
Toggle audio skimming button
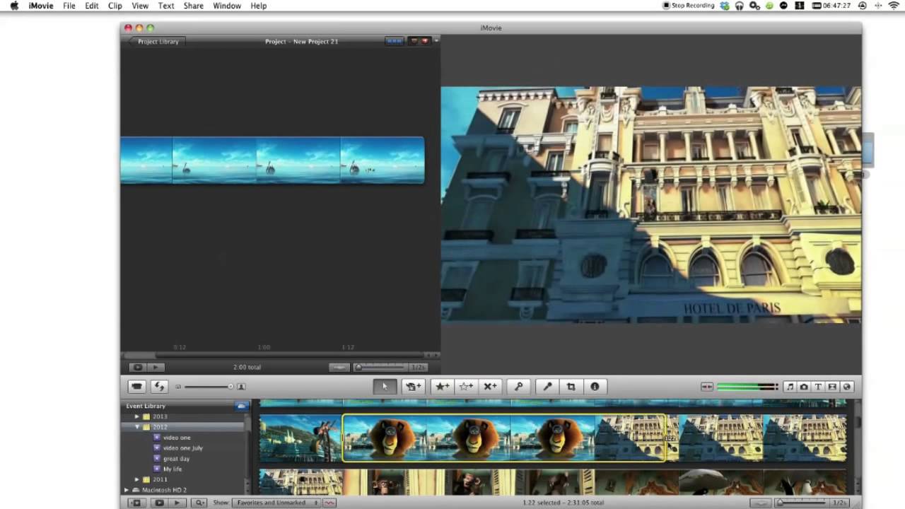click(706, 387)
